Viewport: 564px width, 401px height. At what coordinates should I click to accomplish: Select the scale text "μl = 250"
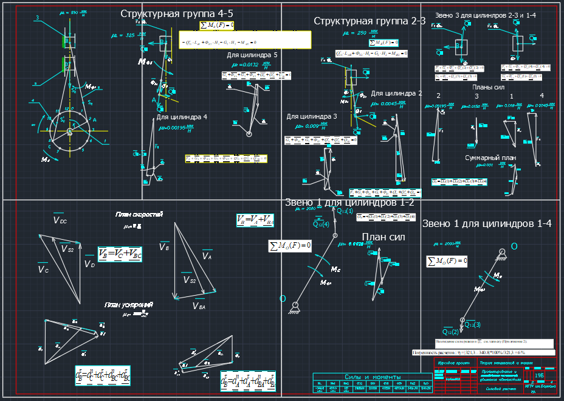pos(360,33)
